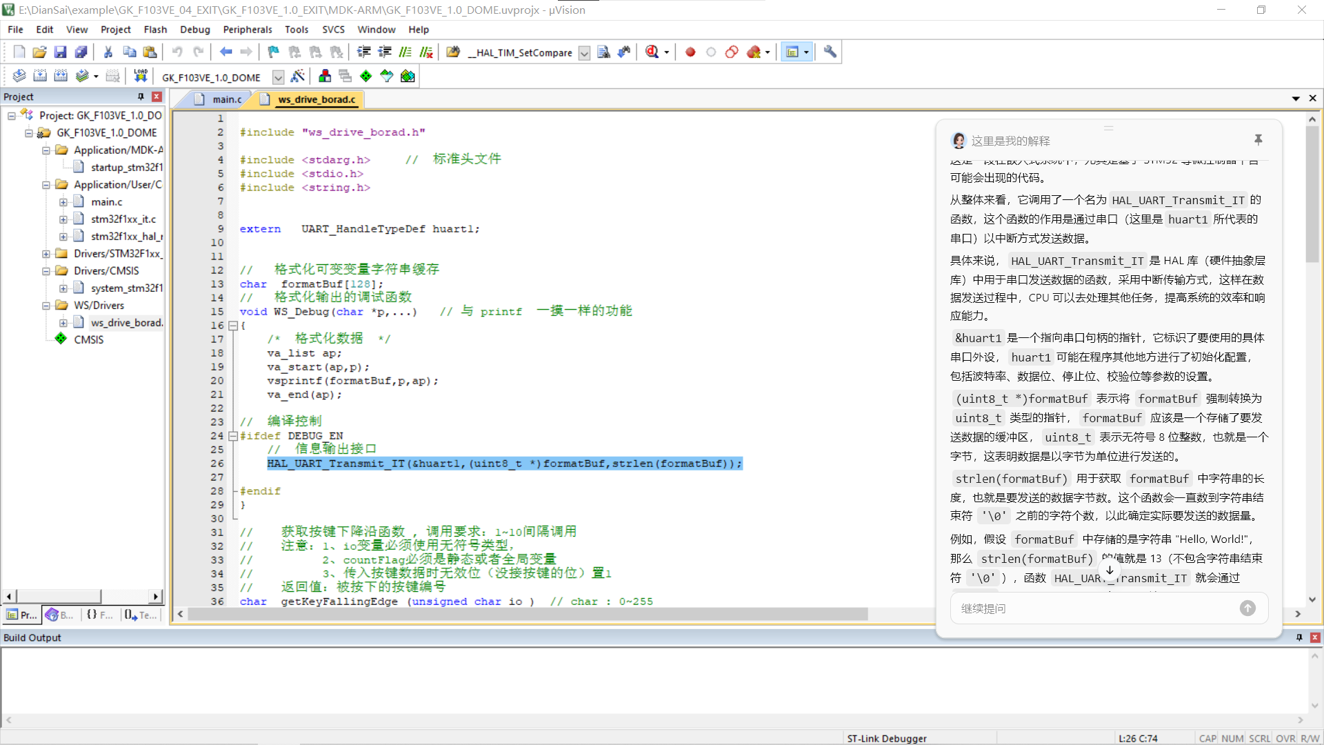This screenshot has width=1324, height=745.
Task: Switch to the main.c editor tab
Action: coord(226,99)
